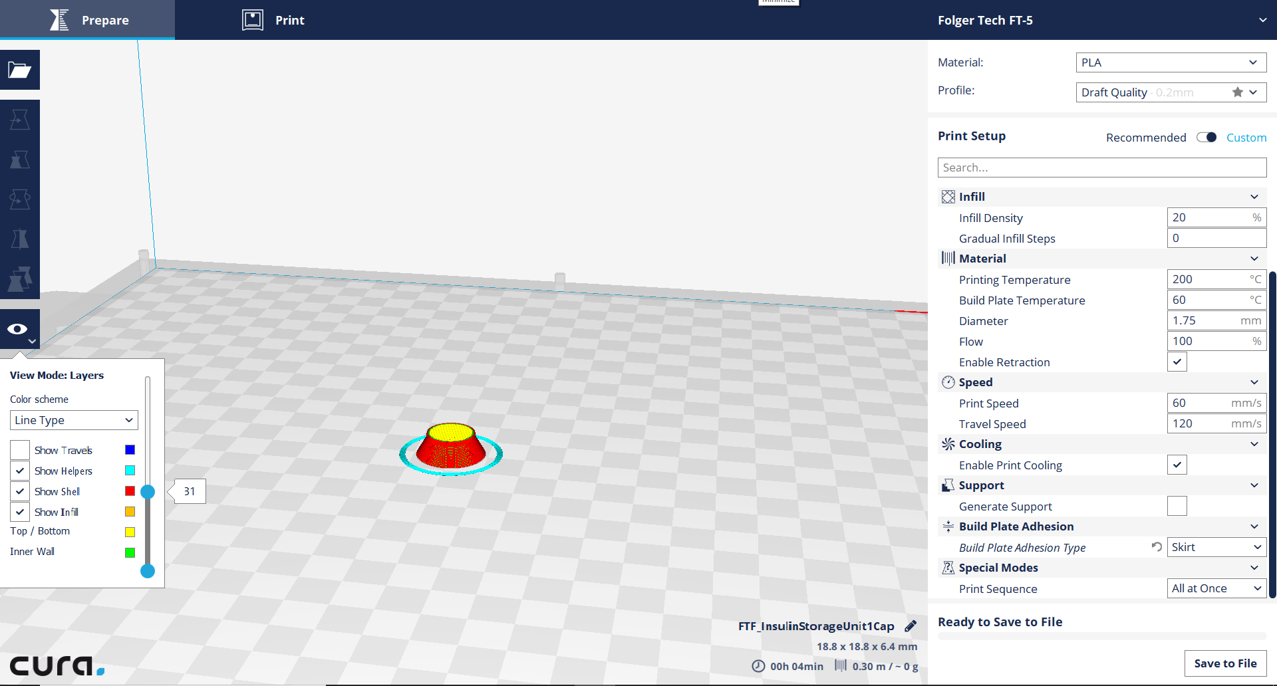Collapse the Support section chevron
The width and height of the screenshot is (1277, 686).
(1254, 485)
